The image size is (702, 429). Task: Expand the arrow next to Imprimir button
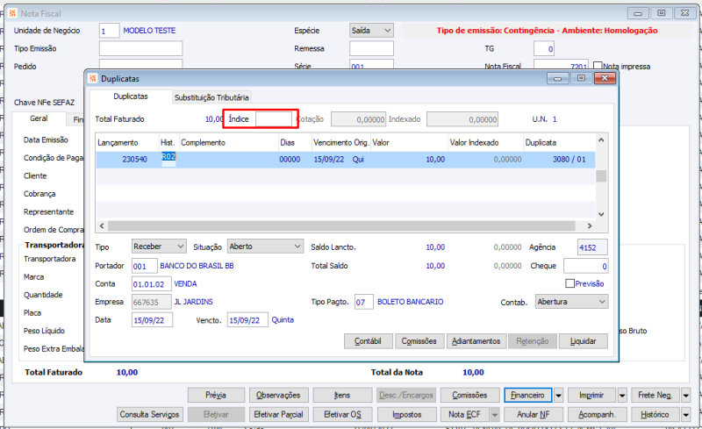click(x=622, y=396)
